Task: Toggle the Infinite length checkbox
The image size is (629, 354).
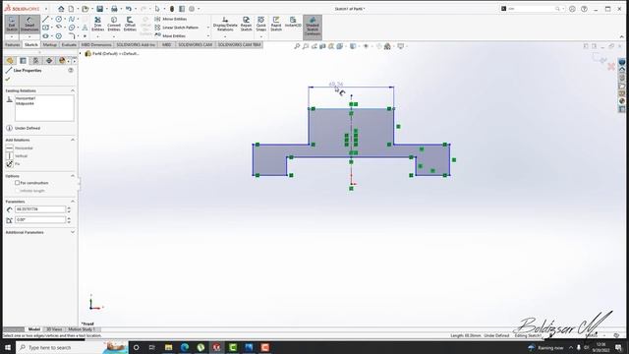Action: [x=18, y=191]
